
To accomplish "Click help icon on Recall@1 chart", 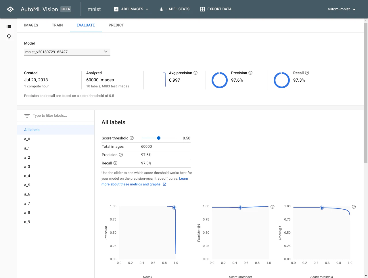I will pos(354,207).
